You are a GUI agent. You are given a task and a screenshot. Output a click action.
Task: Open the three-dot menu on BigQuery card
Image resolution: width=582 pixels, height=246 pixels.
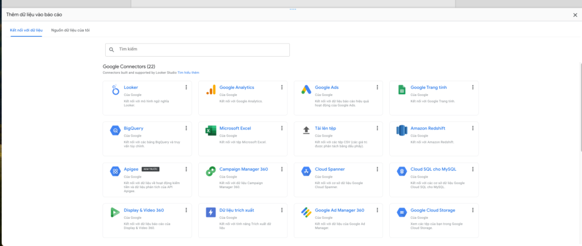pyautogui.click(x=186, y=128)
